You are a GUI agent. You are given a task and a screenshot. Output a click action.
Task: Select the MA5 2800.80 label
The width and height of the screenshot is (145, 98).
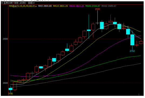tap(45, 6)
